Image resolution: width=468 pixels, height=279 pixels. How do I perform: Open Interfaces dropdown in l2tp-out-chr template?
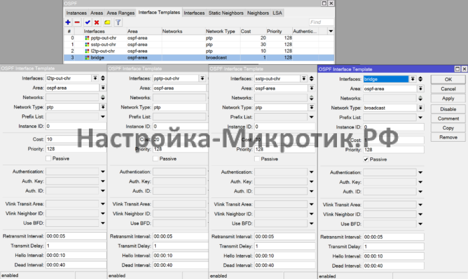(x=95, y=78)
